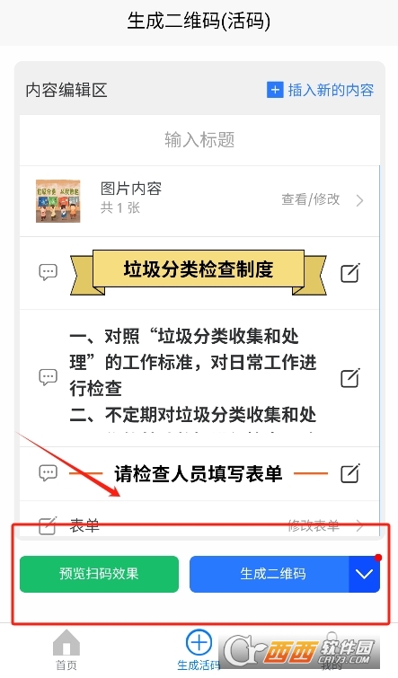Open the garbage sorting image thumbnail
This screenshot has width=398, height=678.
pos(58,201)
